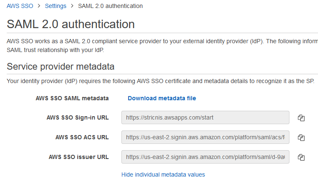318x185 pixels.
Task: Click breadcrumb chevron after AWS SSO
Action: [x=39, y=6]
